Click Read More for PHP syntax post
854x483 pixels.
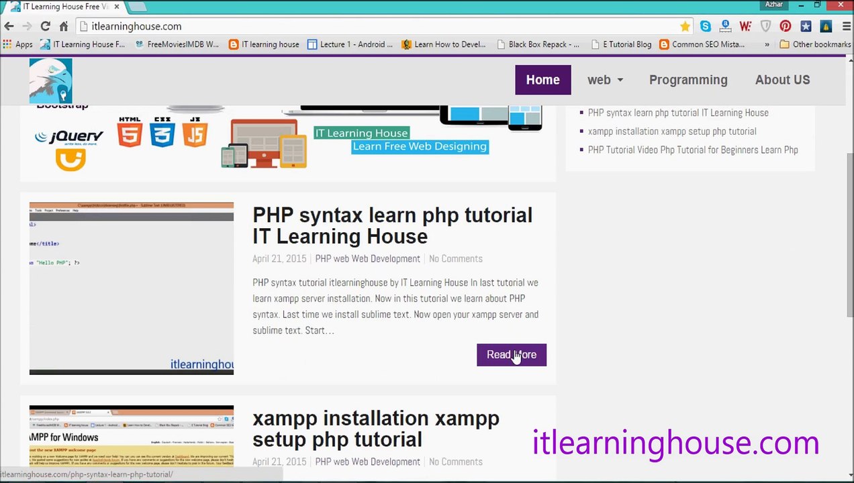pos(512,354)
